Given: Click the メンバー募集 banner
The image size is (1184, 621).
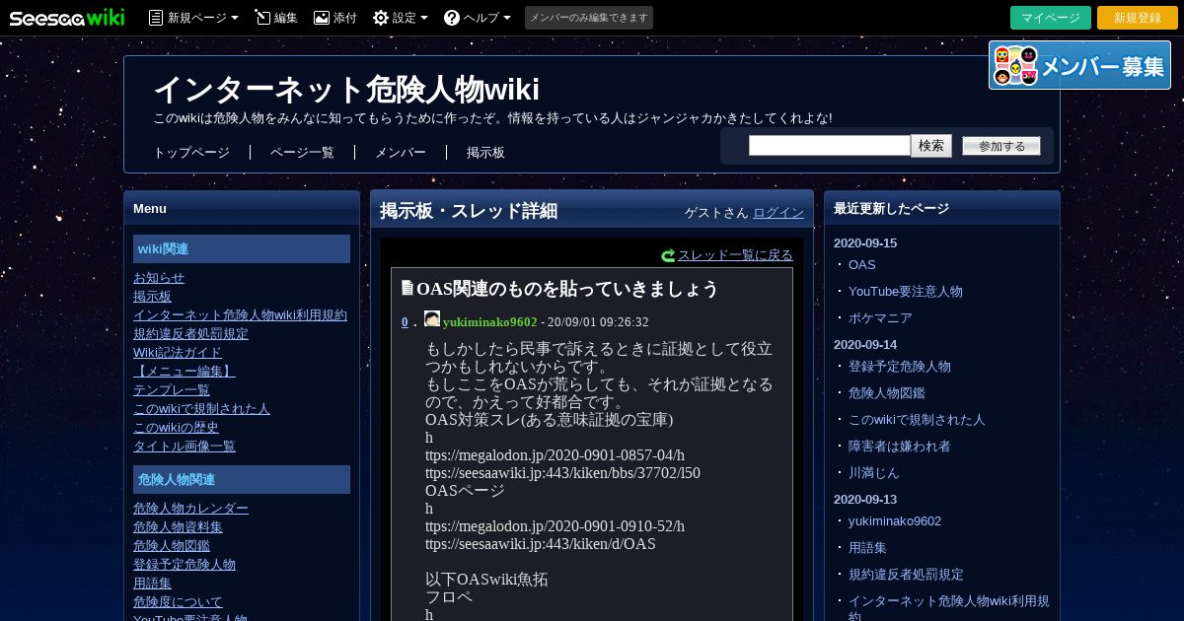Looking at the screenshot, I should coord(1079,65).
